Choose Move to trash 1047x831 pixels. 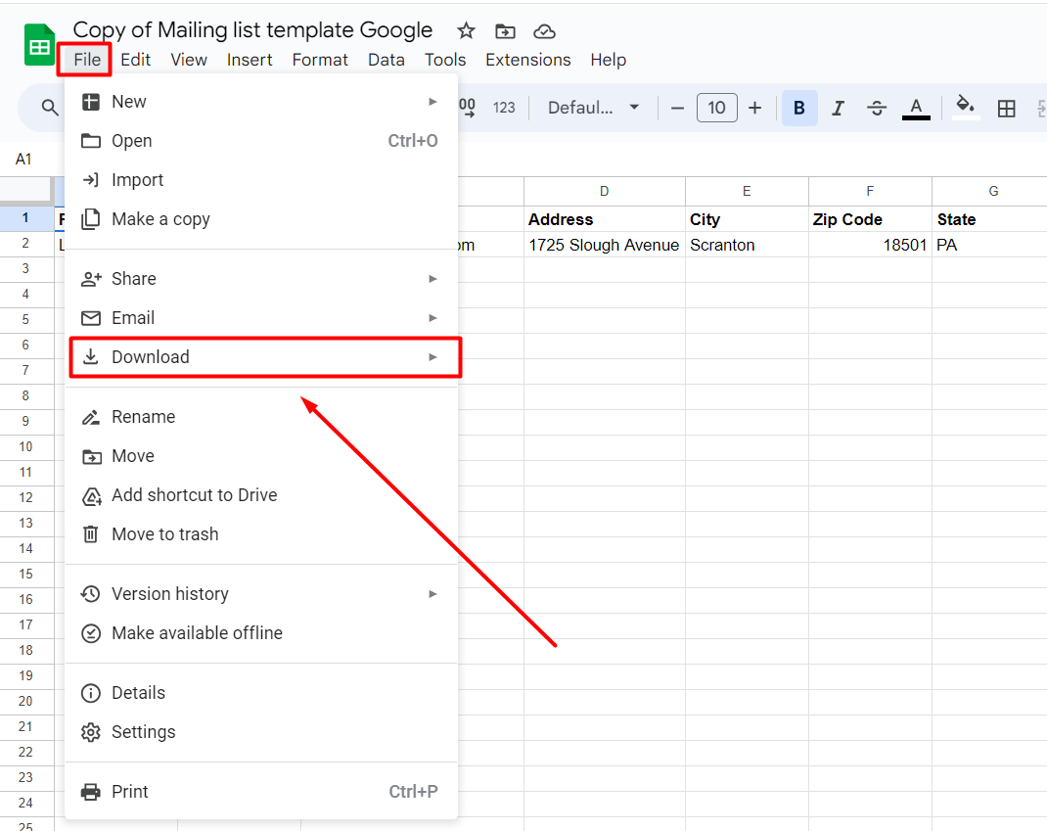point(261,534)
